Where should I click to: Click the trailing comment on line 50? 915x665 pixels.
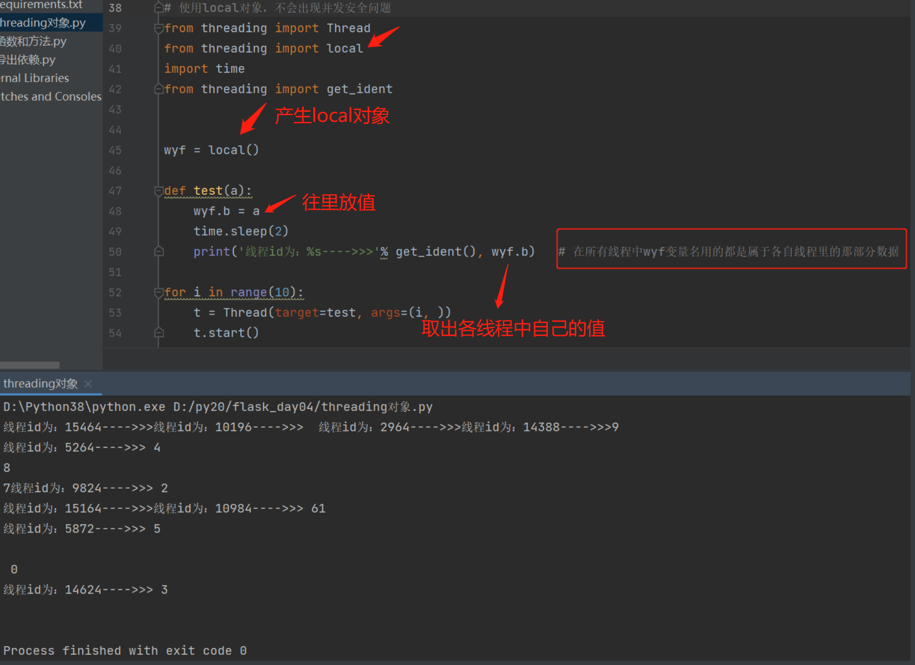(728, 251)
